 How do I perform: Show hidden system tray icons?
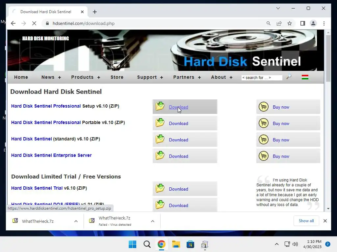click(x=276, y=244)
